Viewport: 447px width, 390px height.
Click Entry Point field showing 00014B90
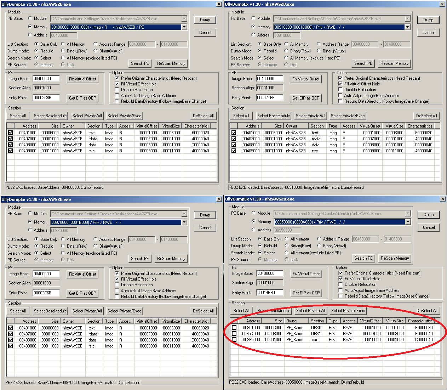pyautogui.click(x=270, y=293)
